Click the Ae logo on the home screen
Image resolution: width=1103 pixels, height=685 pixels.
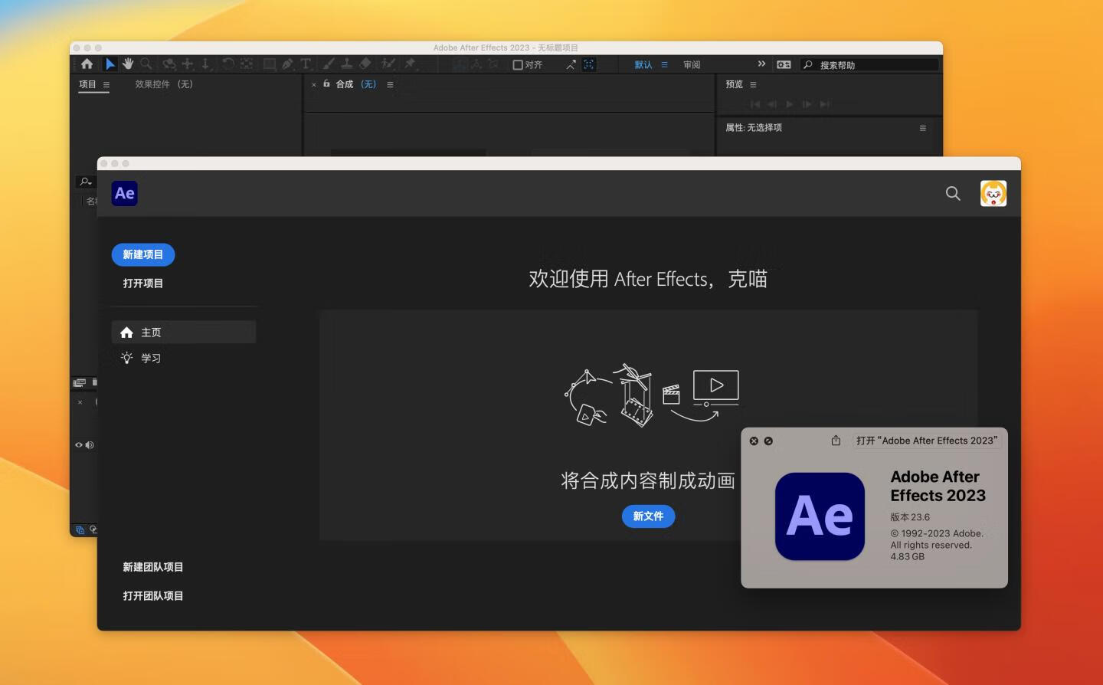pyautogui.click(x=125, y=194)
